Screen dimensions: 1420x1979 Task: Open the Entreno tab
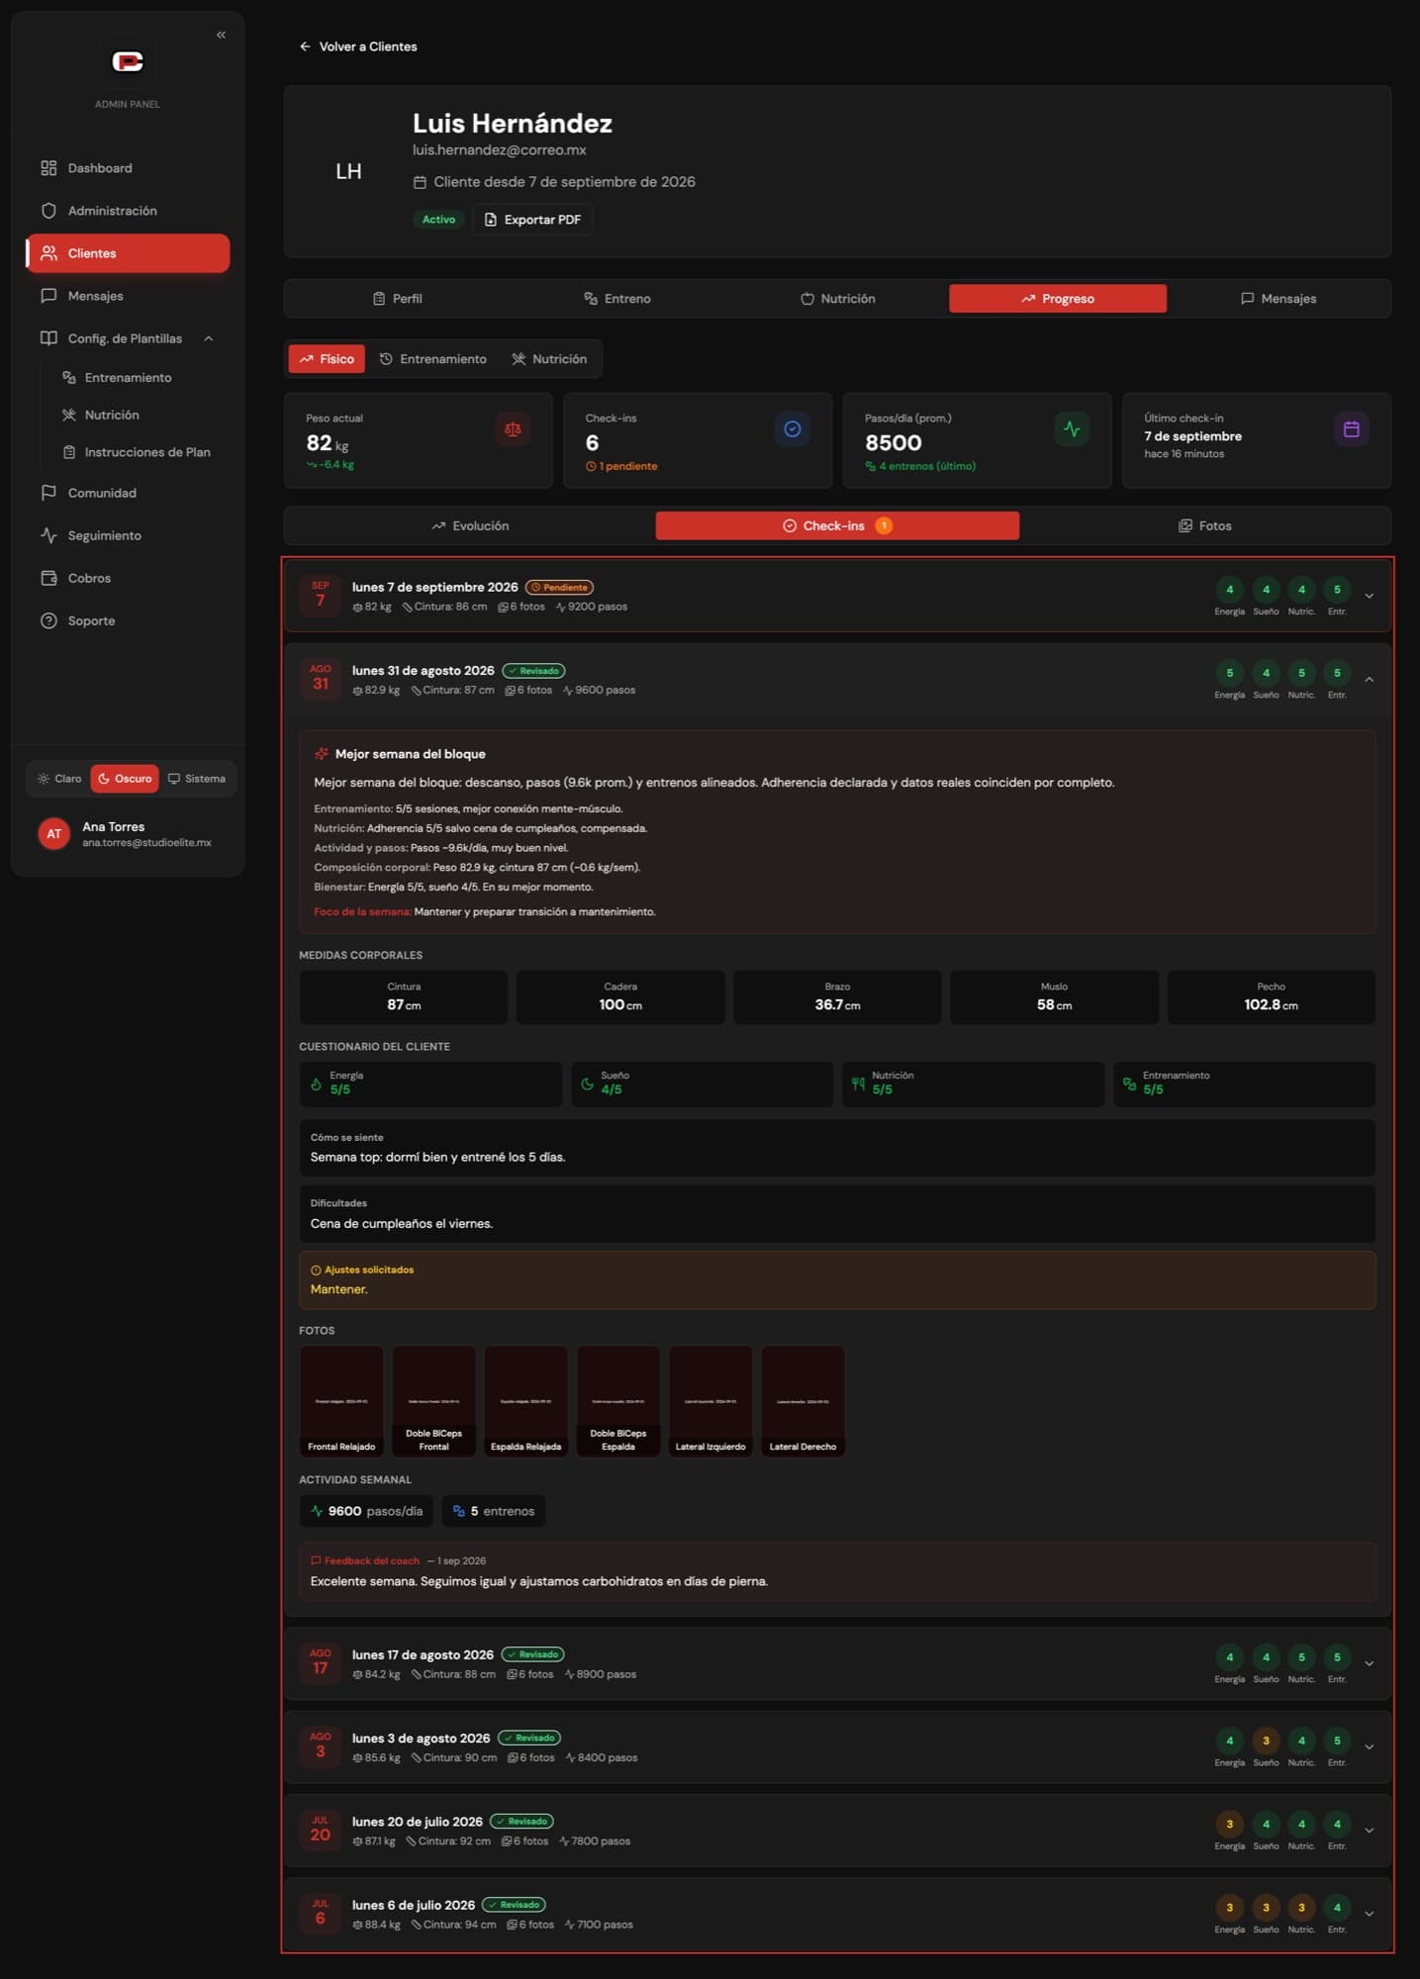pos(617,299)
